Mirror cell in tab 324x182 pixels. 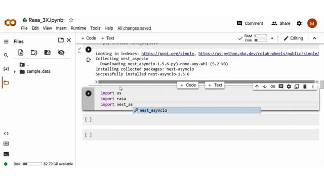click(x=297, y=86)
